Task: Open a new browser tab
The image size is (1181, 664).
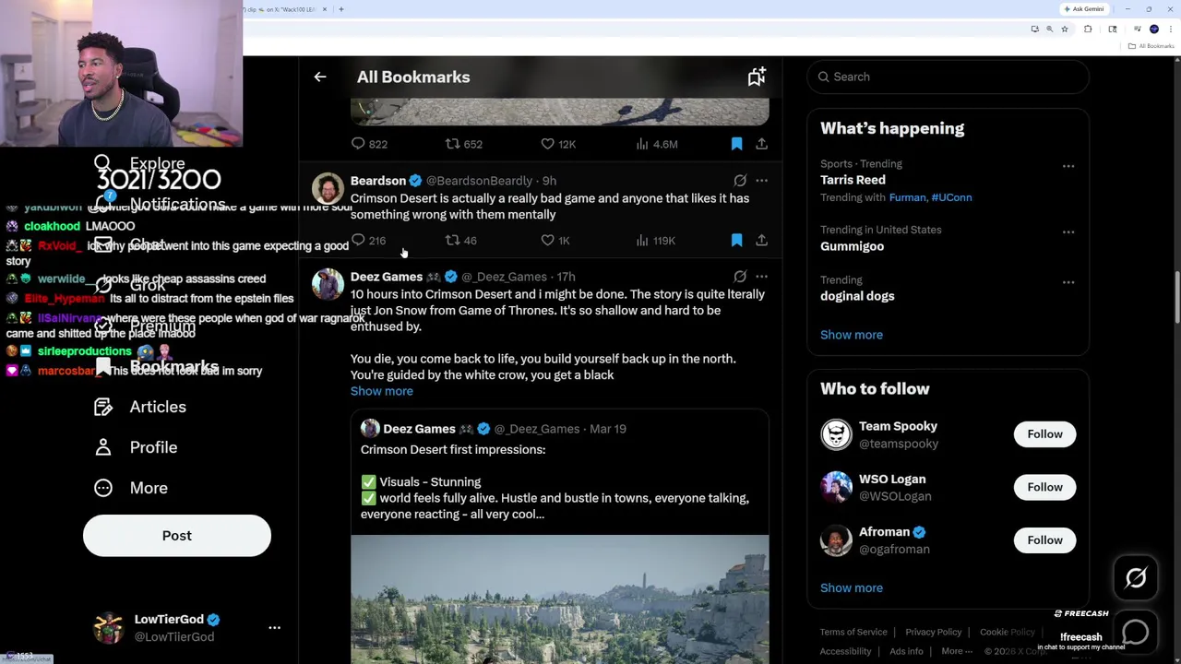Action: click(x=341, y=9)
